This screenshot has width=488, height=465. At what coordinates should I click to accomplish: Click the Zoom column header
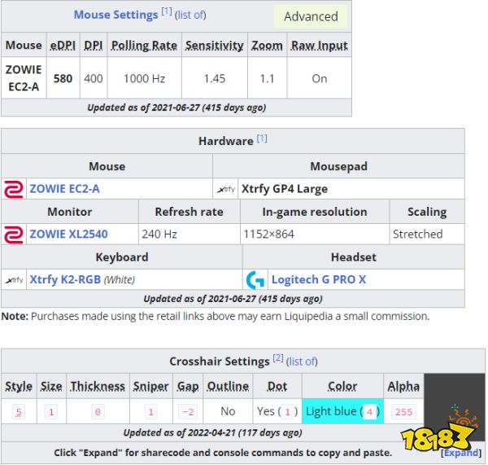[267, 46]
